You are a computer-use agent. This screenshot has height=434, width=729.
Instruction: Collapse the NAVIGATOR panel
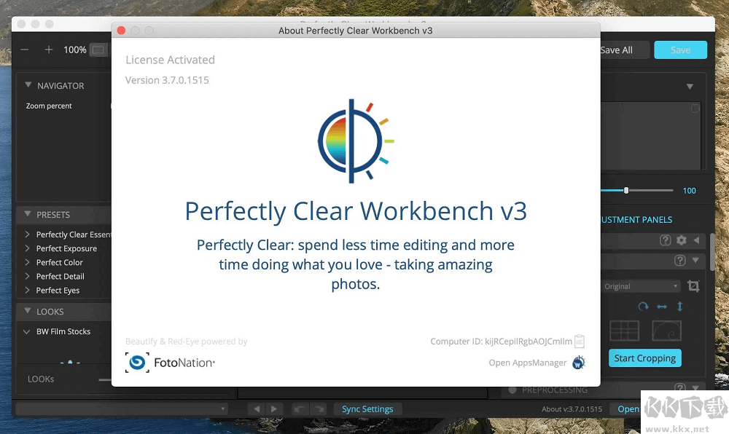28,85
